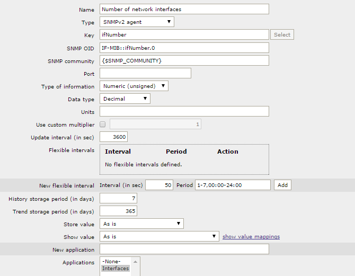Screen dimensions: 355x276
Task: Click the Update interval field
Action: click(x=113, y=137)
